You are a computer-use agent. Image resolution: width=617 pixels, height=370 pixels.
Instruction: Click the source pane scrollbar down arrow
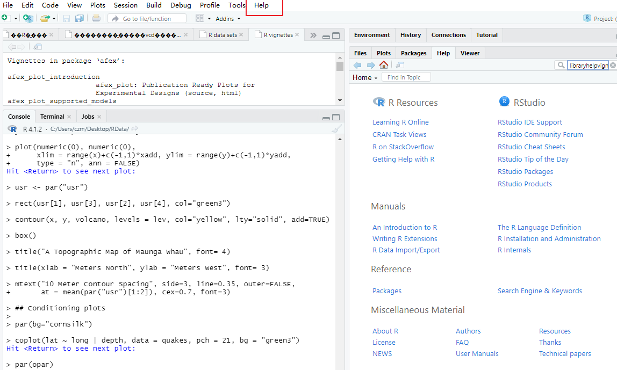[340, 100]
